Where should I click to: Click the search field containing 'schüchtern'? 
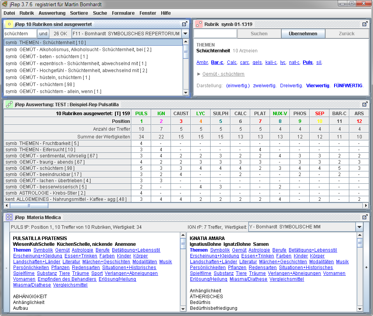(20, 34)
